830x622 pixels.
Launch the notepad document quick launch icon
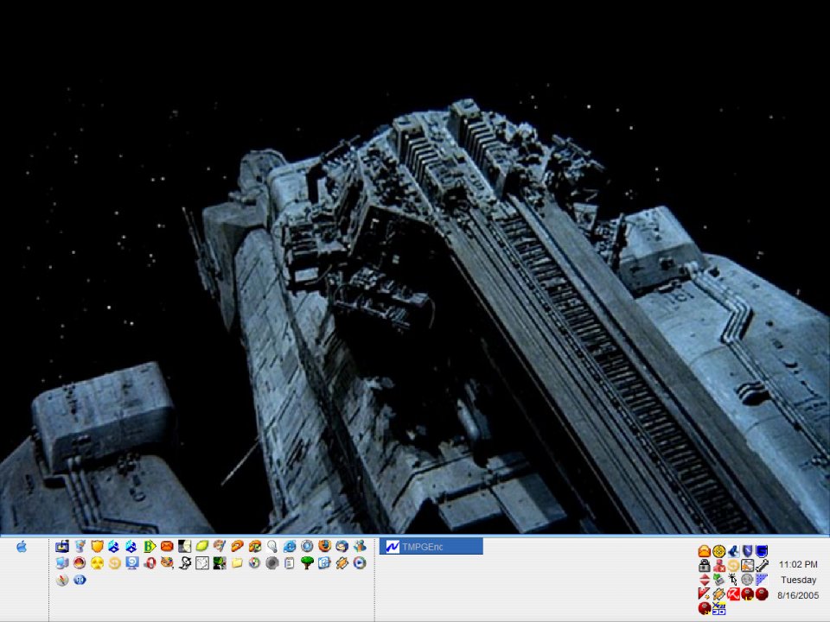pos(290,562)
